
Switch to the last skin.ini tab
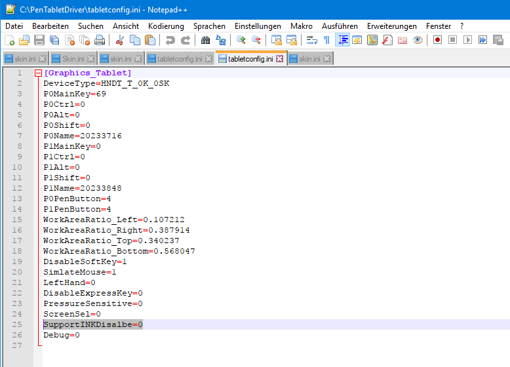click(x=310, y=58)
